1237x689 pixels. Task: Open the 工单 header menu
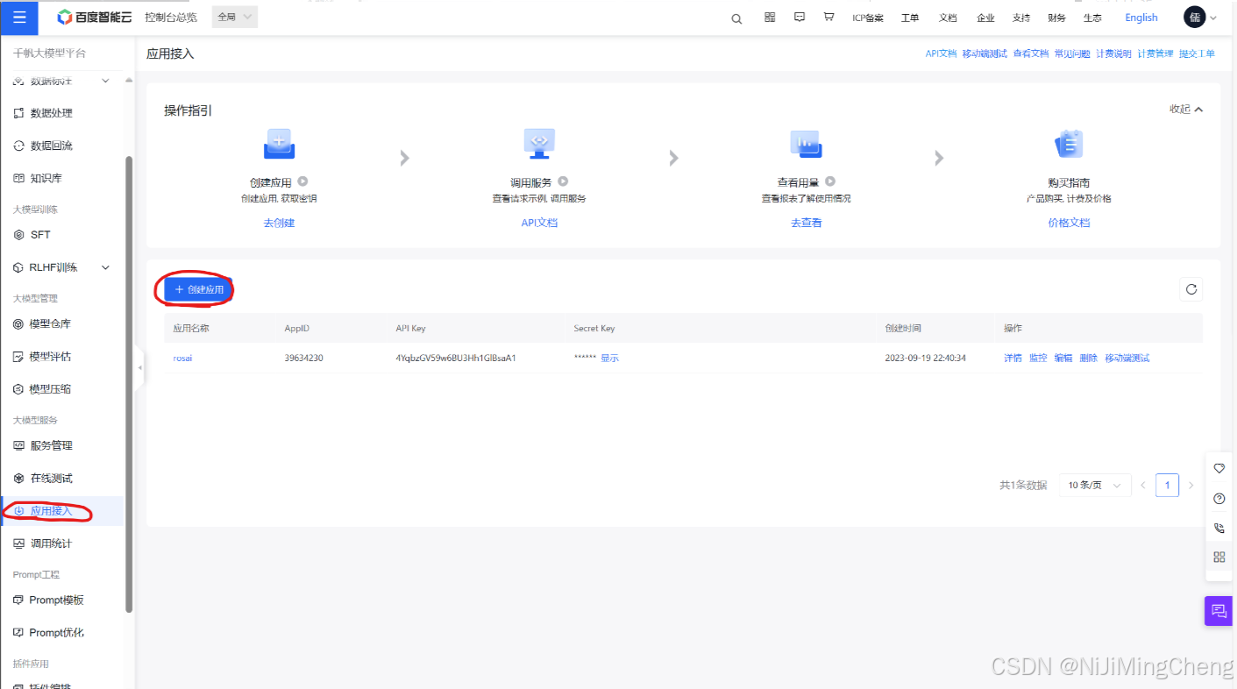point(910,18)
